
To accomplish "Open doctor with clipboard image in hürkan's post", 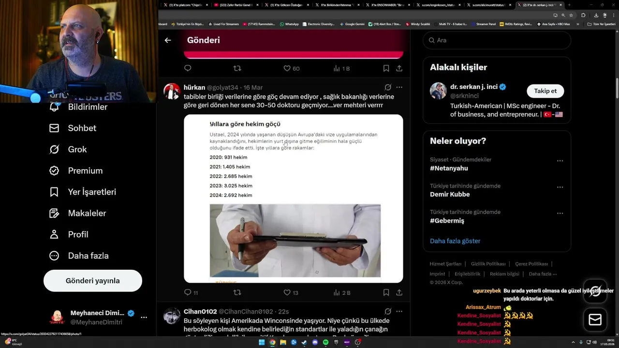I will [295, 241].
